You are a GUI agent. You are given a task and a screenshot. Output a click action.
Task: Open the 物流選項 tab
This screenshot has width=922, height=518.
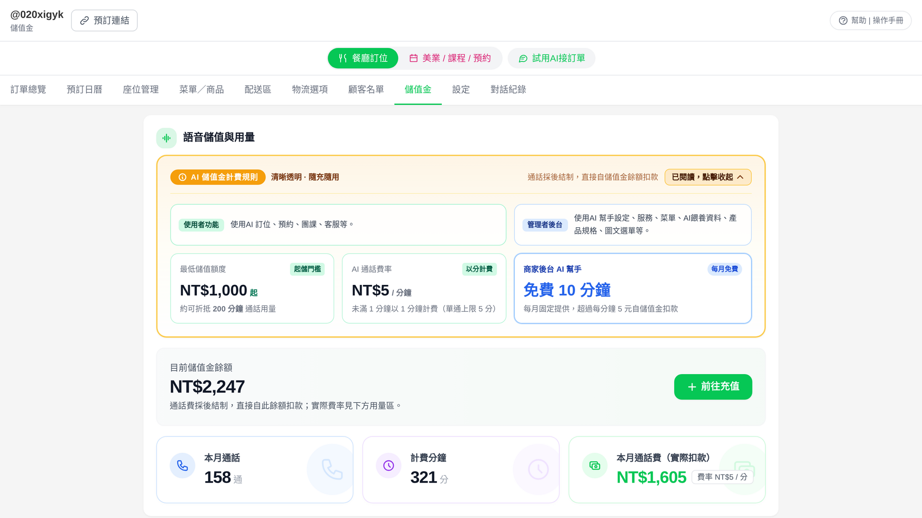point(310,90)
